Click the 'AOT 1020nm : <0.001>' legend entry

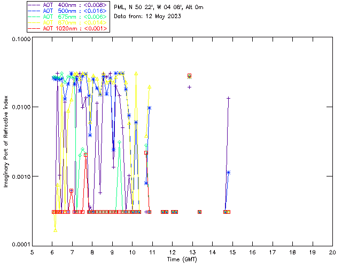(75, 28)
